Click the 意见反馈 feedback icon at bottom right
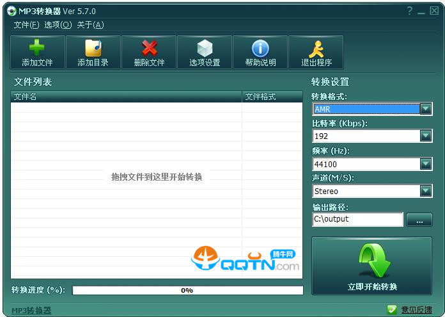Image resolution: width=445 pixels, height=317 pixels. (x=392, y=310)
